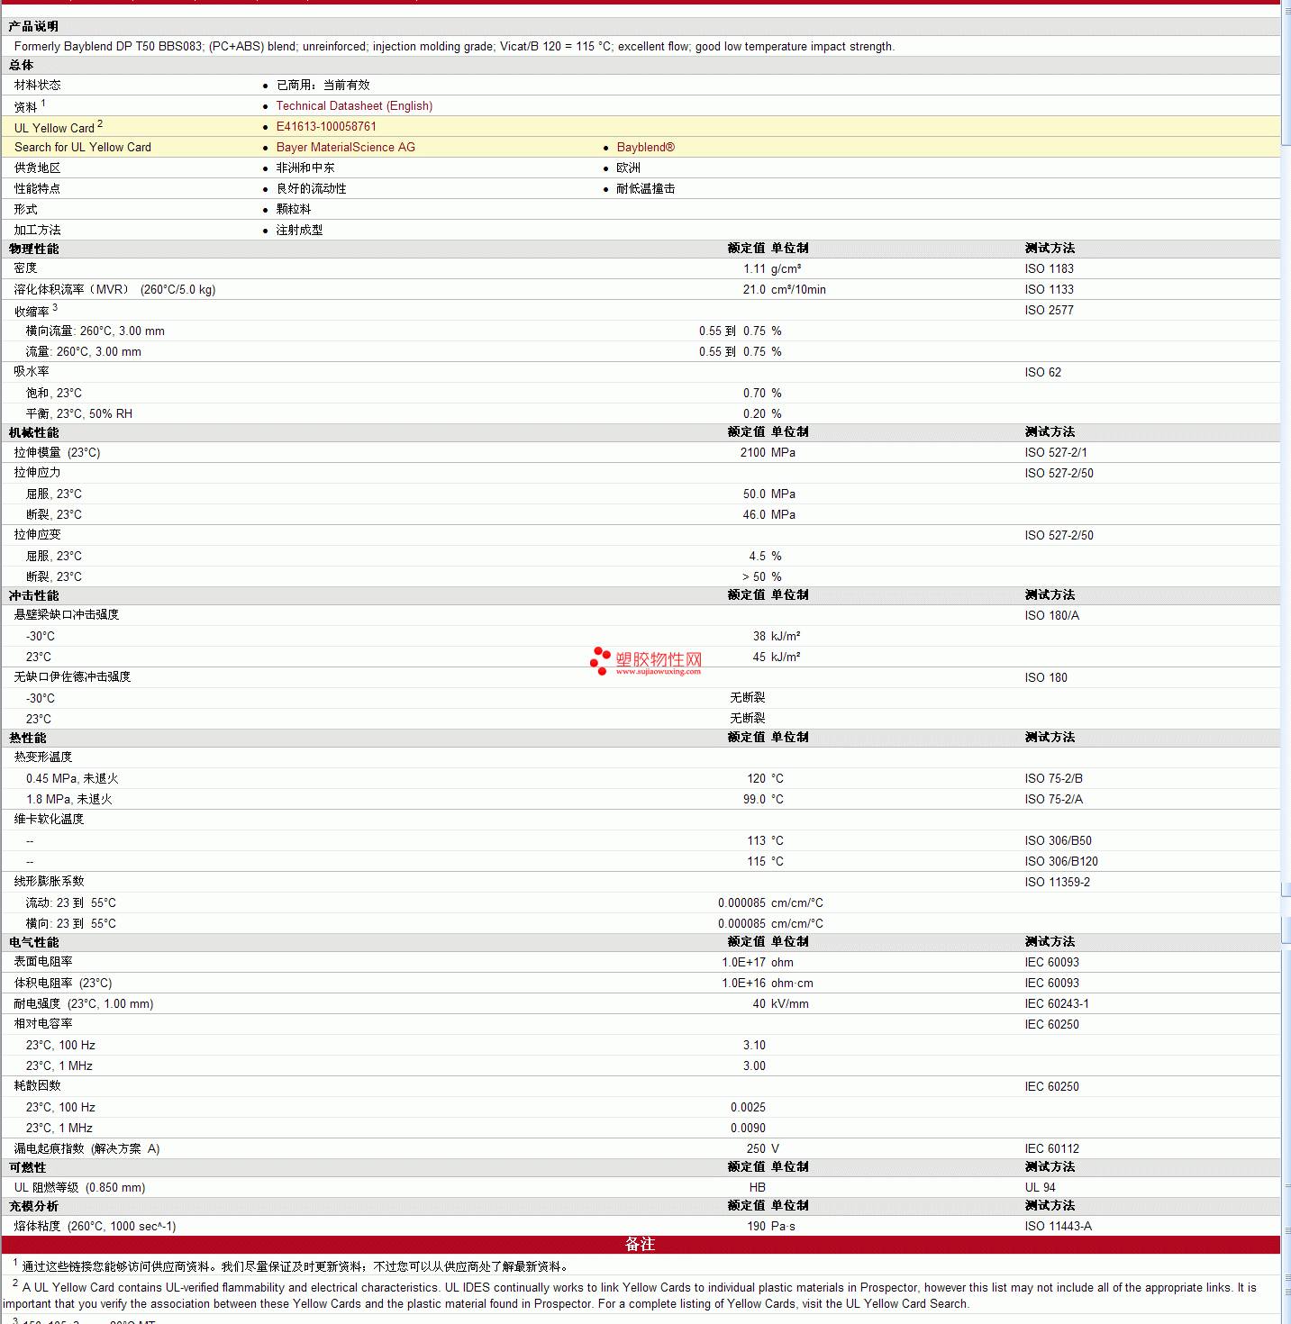Search Yellow Cards by Bayer MaterialScience AG
The height and width of the screenshot is (1324, 1291).
(345, 148)
